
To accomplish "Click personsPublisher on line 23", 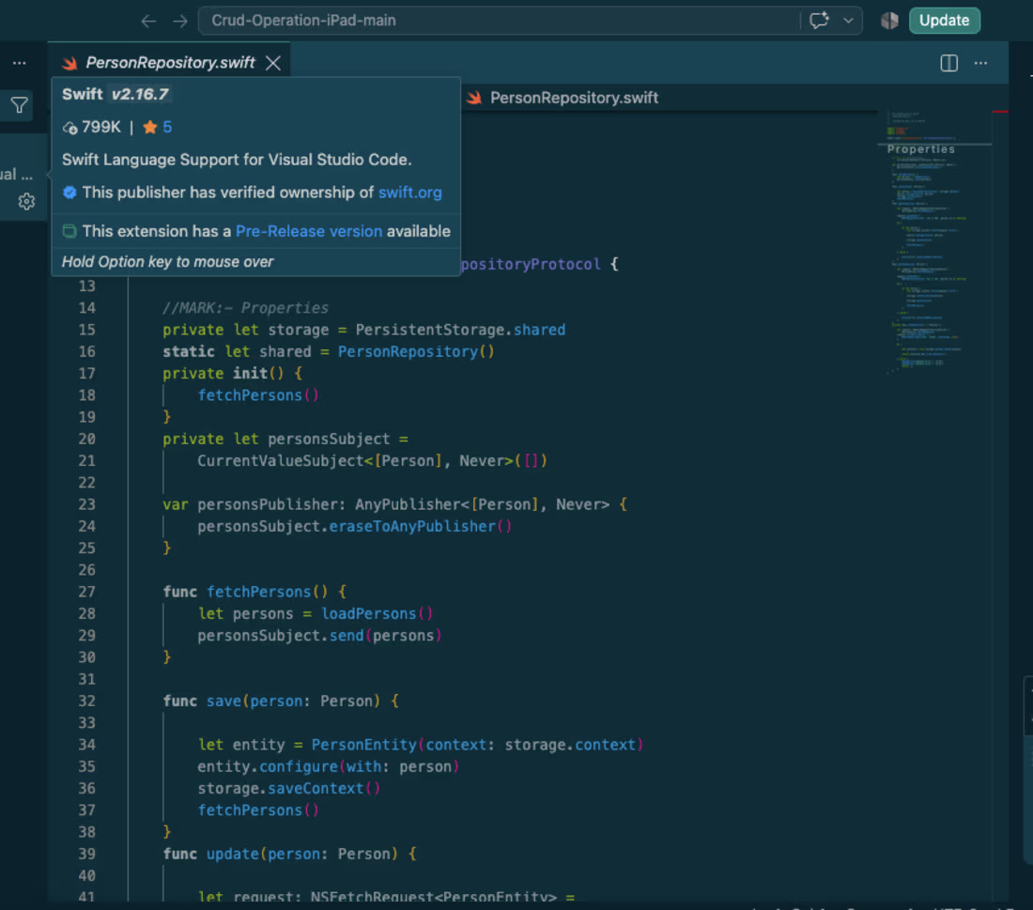I will (267, 504).
